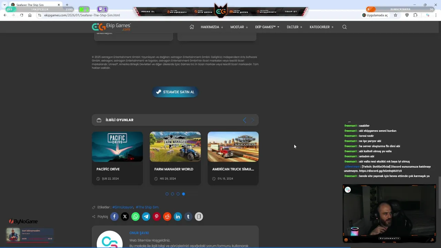The height and width of the screenshot is (248, 441).
Task: Click the address bar URL
Action: pos(82,15)
